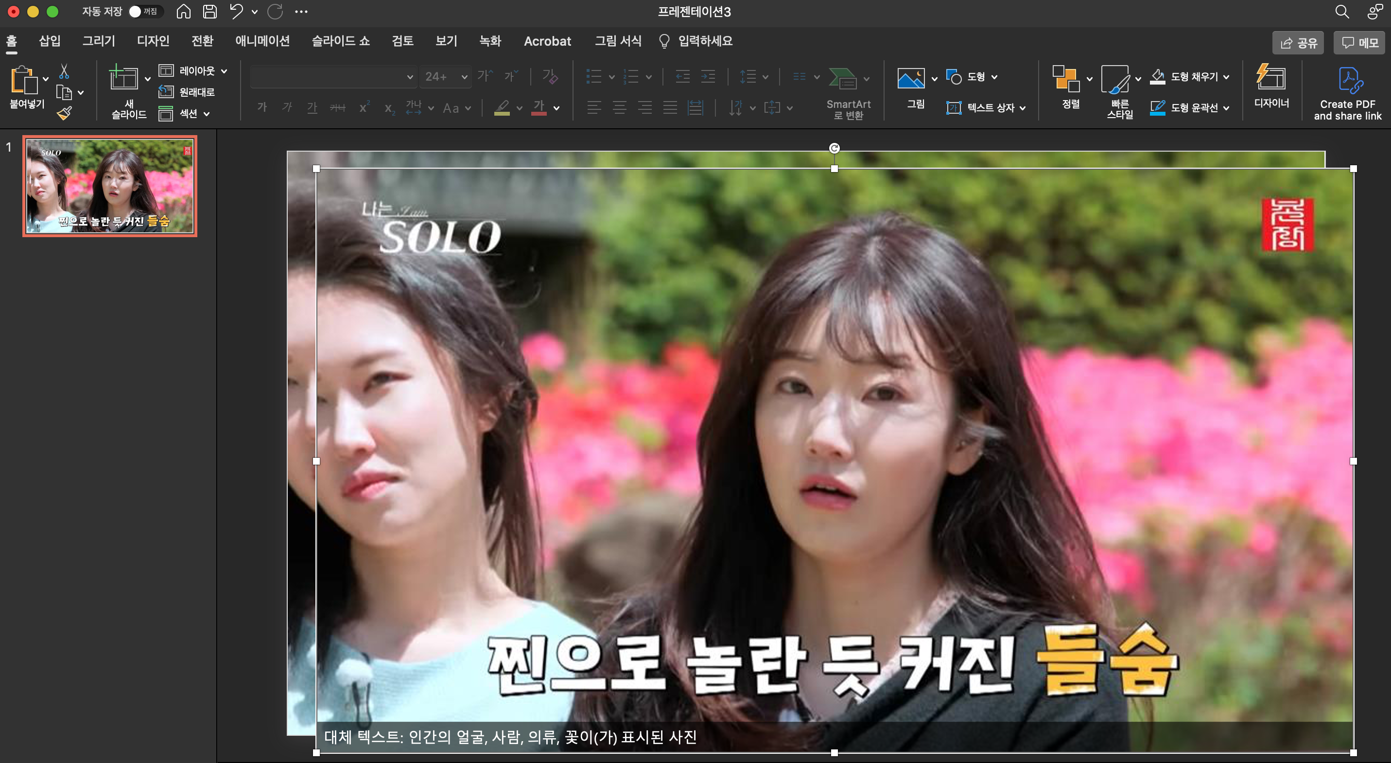Click 원래대로 reset button
This screenshot has height=763, width=1391.
tap(187, 92)
